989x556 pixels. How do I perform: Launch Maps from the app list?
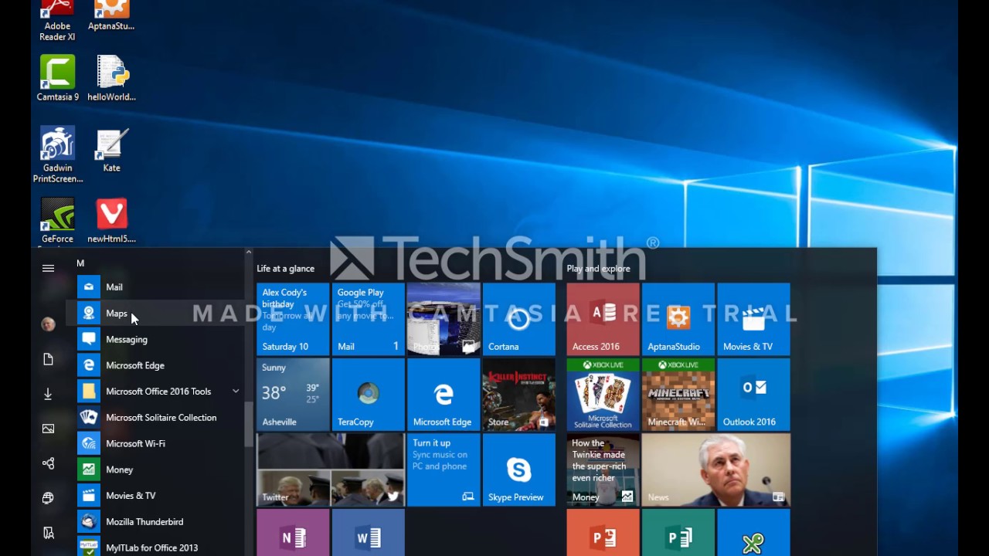pyautogui.click(x=160, y=314)
